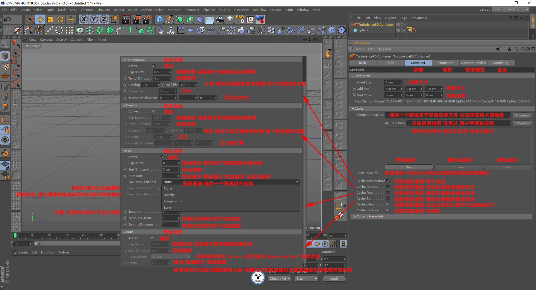Open the Layout dropdown
The height and width of the screenshot is (290, 536).
click(511, 9)
